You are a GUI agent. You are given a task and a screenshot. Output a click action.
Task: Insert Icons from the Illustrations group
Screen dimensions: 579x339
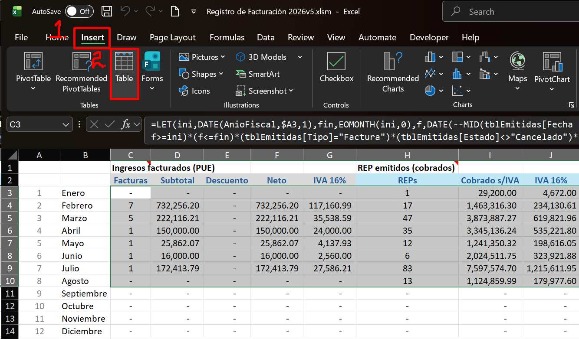tap(194, 91)
